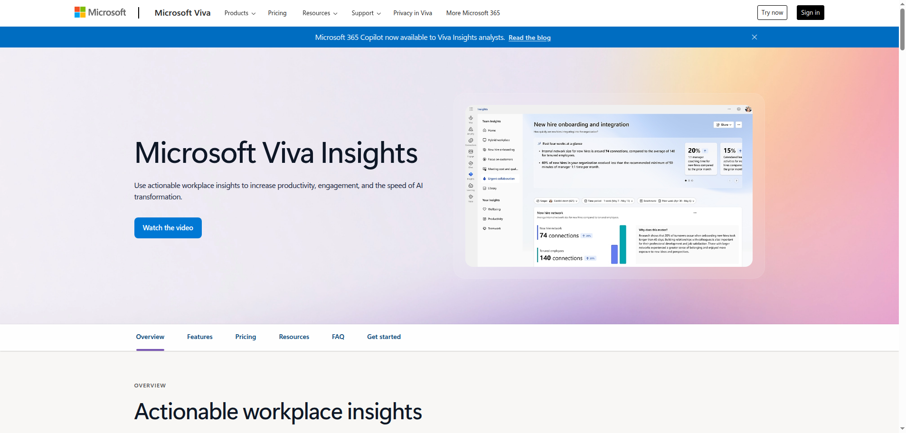Dismiss the Copilot announcement banner
Screen dimensions: 906x433
754,37
